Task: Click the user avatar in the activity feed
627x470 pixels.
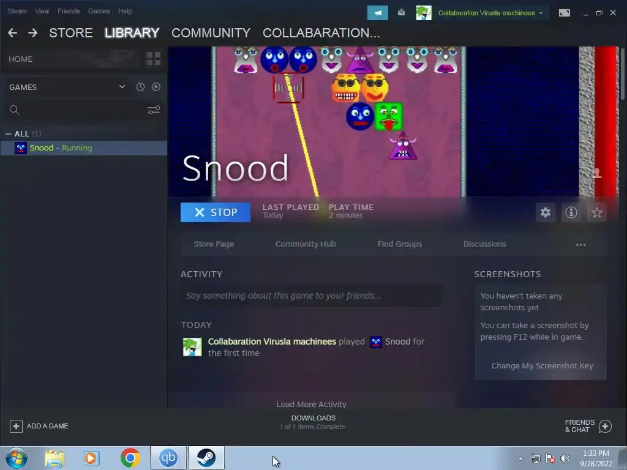Action: tap(192, 347)
